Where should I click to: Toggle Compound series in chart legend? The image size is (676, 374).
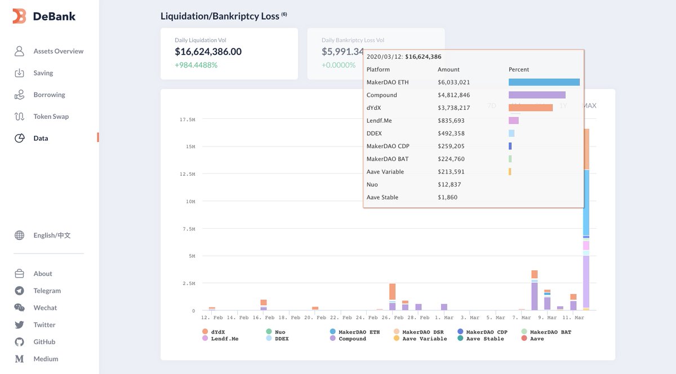(348, 339)
